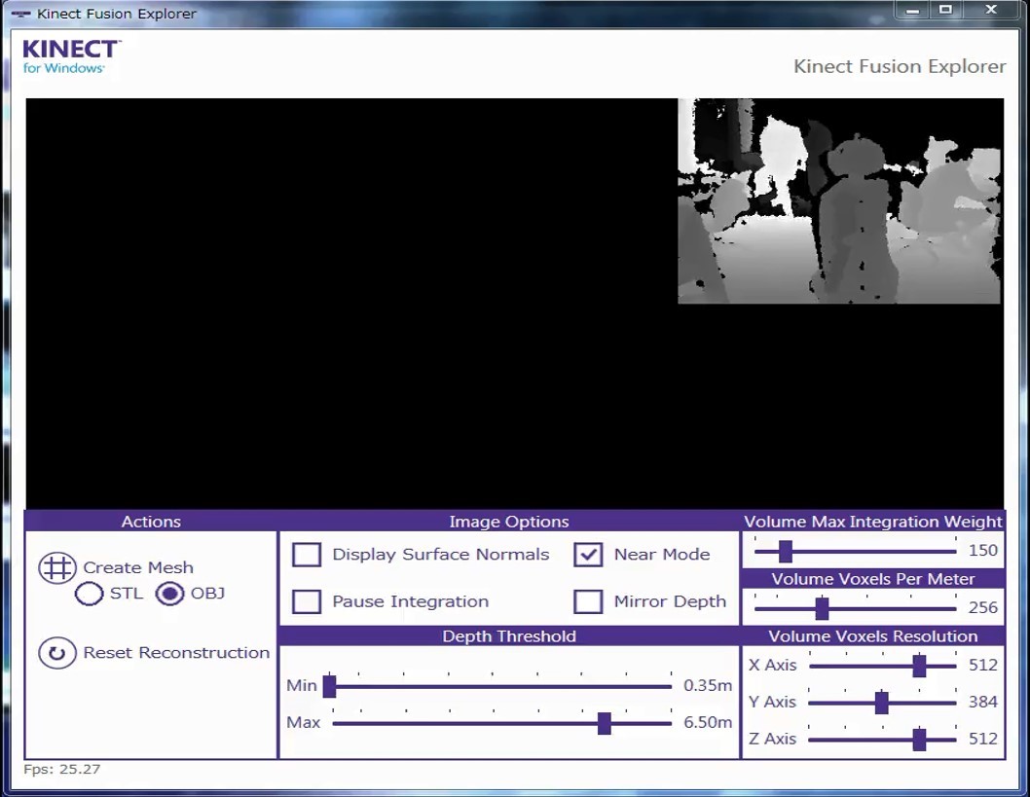Click the Depth Threshold Min slider handle
The image size is (1030, 797).
(329, 686)
